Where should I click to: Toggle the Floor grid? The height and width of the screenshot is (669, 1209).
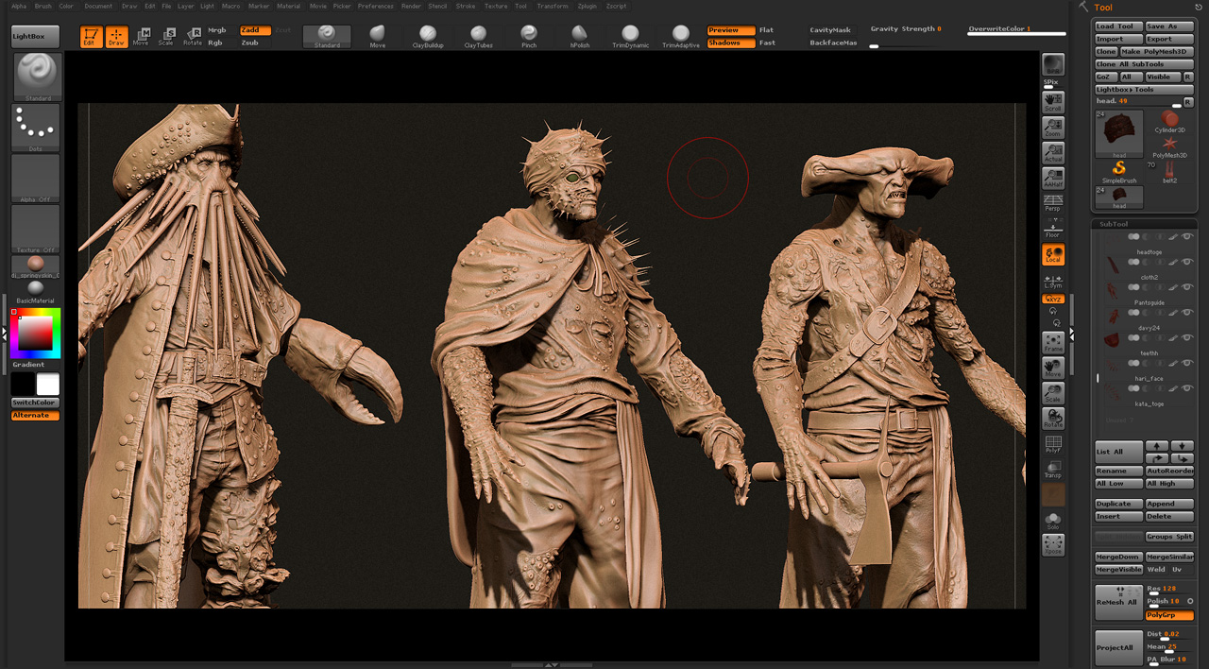click(x=1053, y=228)
